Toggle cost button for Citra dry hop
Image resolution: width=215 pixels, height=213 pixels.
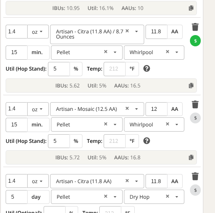pyautogui.click(x=195, y=190)
